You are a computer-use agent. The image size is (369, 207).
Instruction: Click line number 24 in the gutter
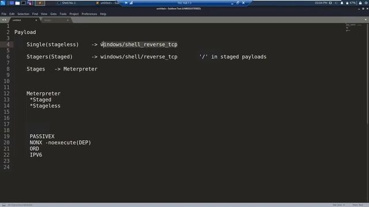tap(6, 167)
